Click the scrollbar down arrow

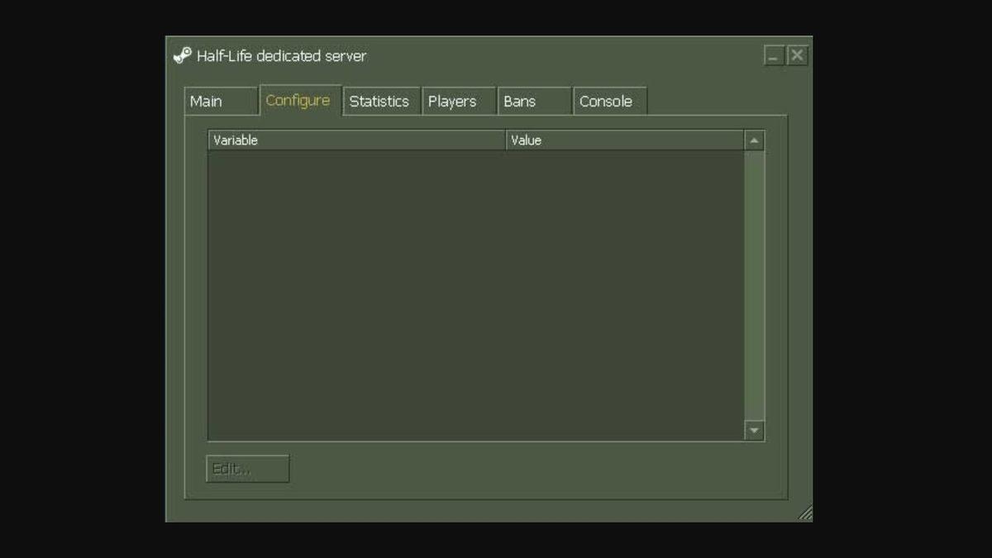[753, 429]
